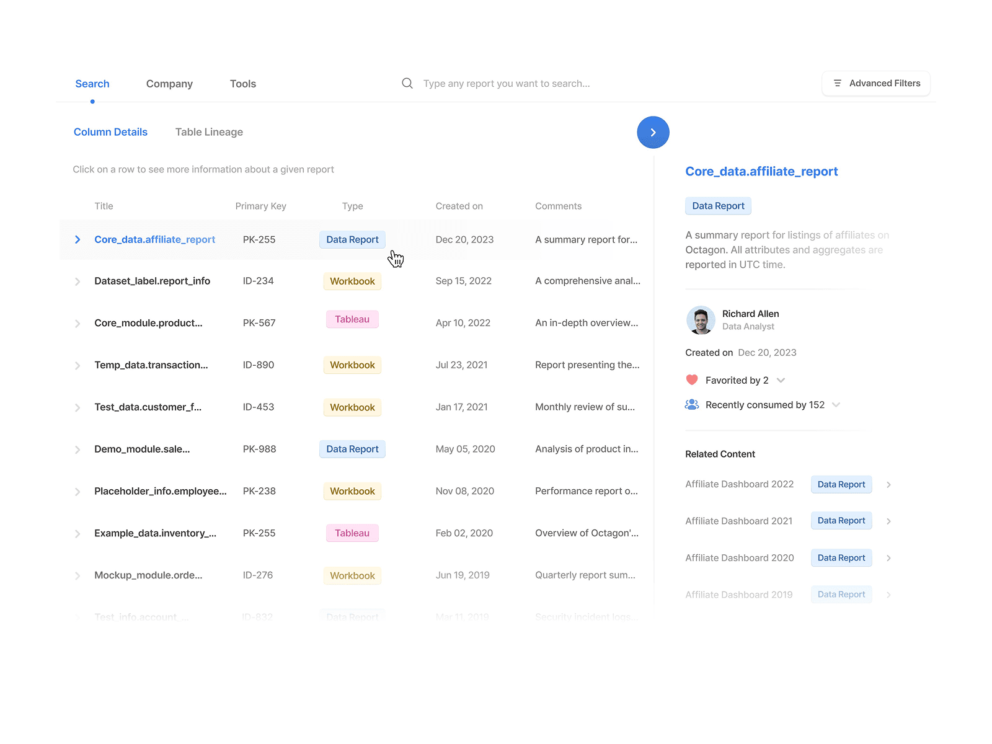Switch to the Table Lineage tab
This screenshot has width=992, height=744.
[209, 132]
